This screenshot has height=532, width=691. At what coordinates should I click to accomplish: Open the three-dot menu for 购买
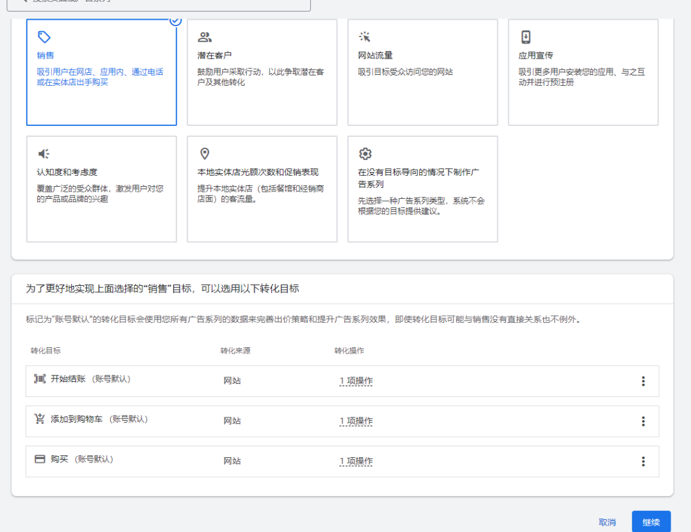coord(643,461)
